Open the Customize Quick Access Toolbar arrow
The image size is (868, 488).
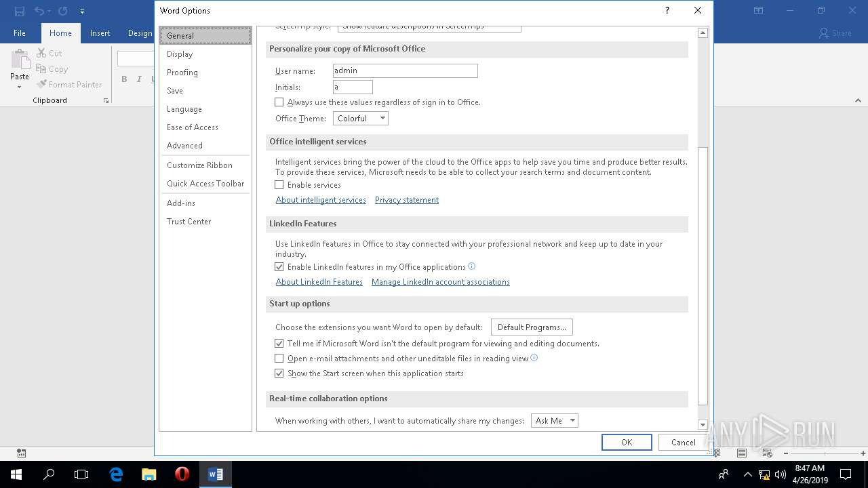[82, 12]
